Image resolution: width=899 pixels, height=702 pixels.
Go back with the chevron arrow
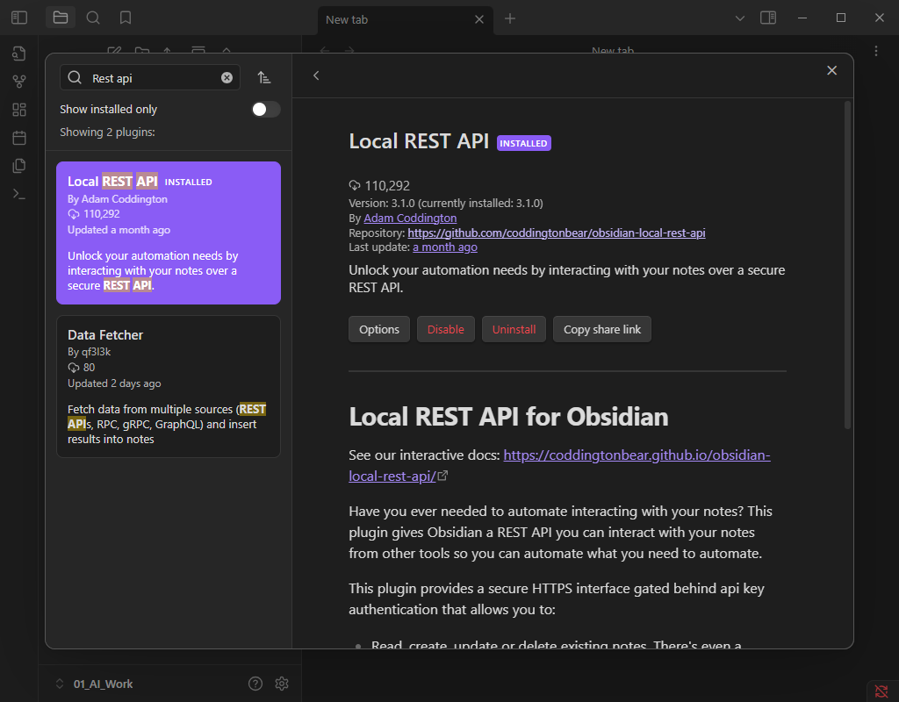click(x=316, y=75)
